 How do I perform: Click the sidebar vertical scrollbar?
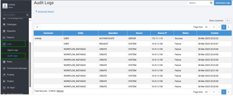[30, 65]
